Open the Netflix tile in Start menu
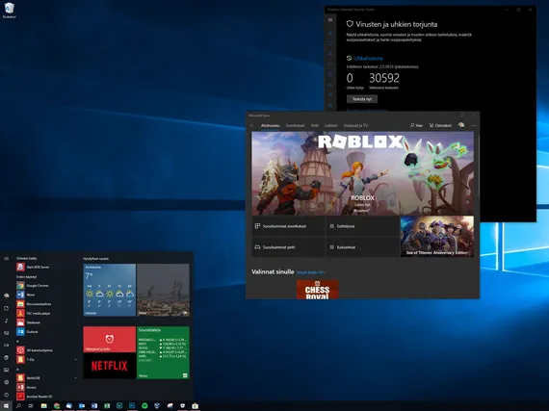The image size is (549, 411). [x=110, y=366]
